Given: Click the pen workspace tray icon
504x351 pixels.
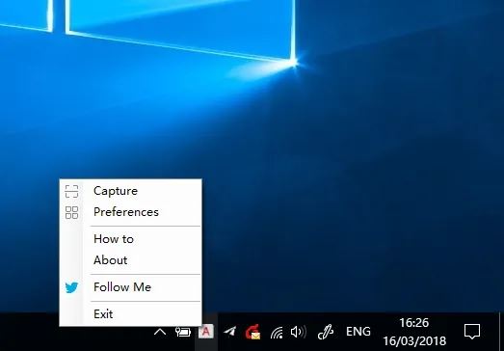Looking at the screenshot, I should (x=326, y=332).
